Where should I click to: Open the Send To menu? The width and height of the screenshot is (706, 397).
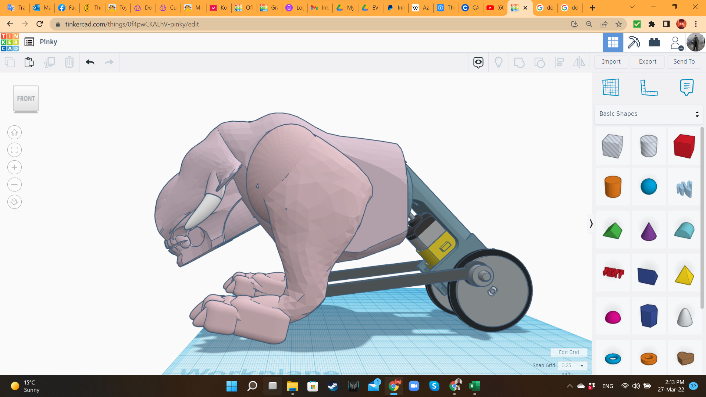tap(684, 62)
